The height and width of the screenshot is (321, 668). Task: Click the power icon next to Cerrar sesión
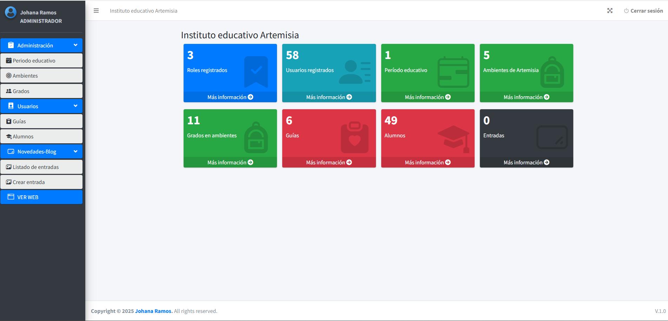(x=626, y=11)
